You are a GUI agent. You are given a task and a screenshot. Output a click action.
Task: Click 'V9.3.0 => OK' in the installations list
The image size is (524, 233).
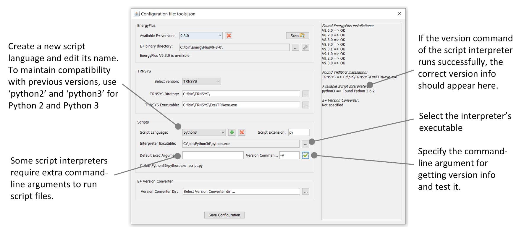pos(334,63)
